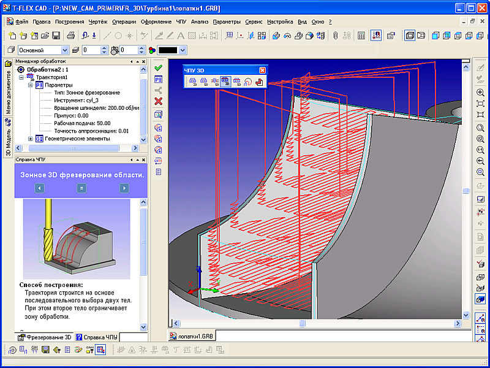Open the black color dropdown arrow

click(183, 50)
